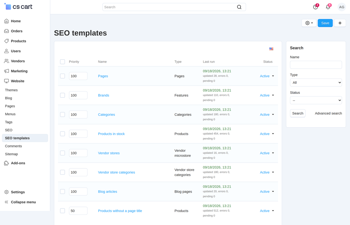Open the Advanced search link
350x225 pixels.
click(328, 113)
